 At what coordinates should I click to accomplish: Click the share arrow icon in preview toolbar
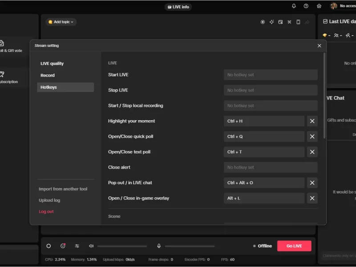(307, 22)
